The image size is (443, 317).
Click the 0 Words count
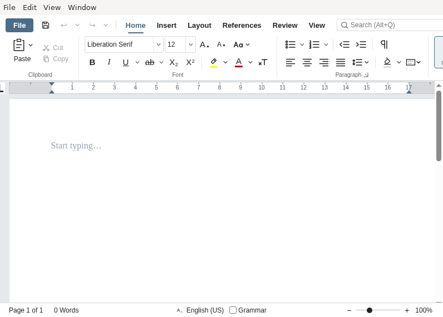[66, 310]
